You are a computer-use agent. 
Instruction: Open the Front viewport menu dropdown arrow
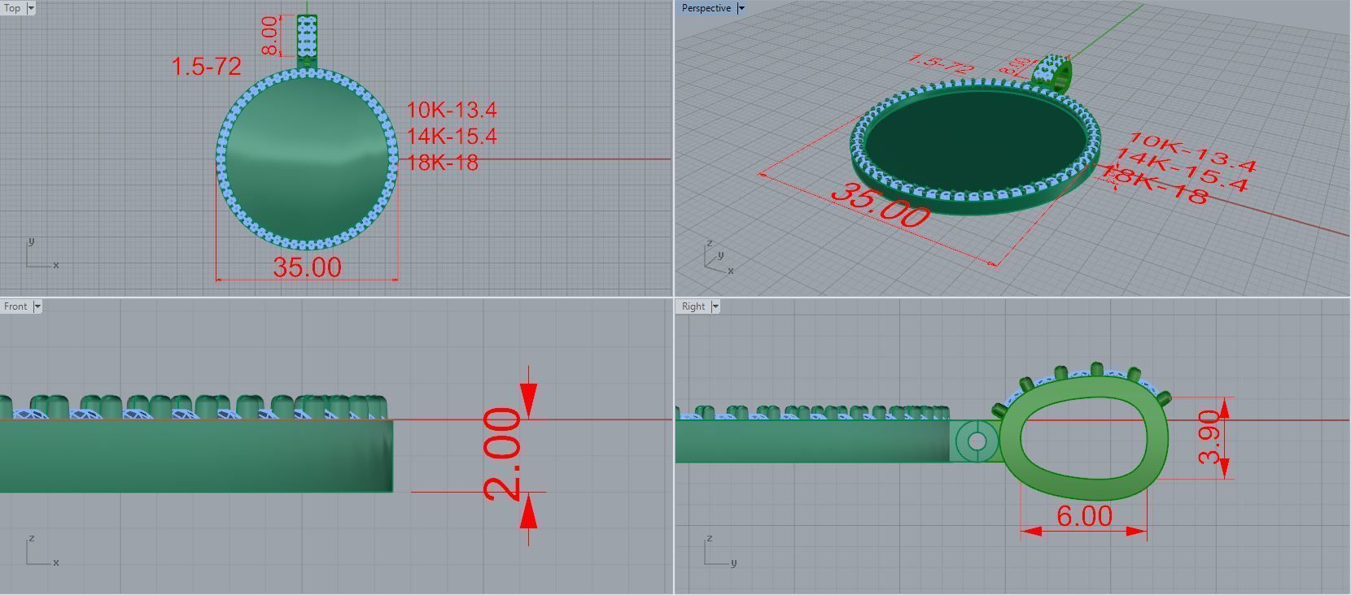pos(37,306)
